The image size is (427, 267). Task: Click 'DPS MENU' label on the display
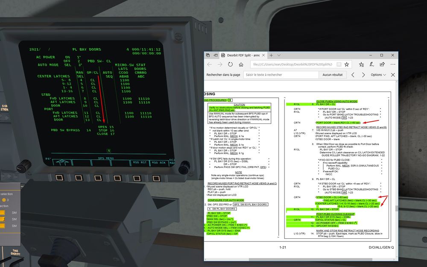click(106, 158)
